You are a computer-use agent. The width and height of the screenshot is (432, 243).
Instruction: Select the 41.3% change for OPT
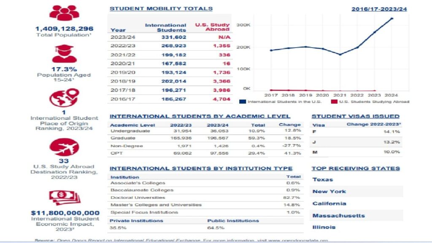tap(293, 153)
